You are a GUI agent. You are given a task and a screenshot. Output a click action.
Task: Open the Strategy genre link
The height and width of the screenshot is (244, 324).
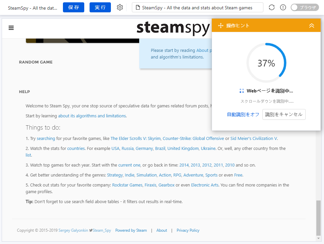click(x=115, y=175)
